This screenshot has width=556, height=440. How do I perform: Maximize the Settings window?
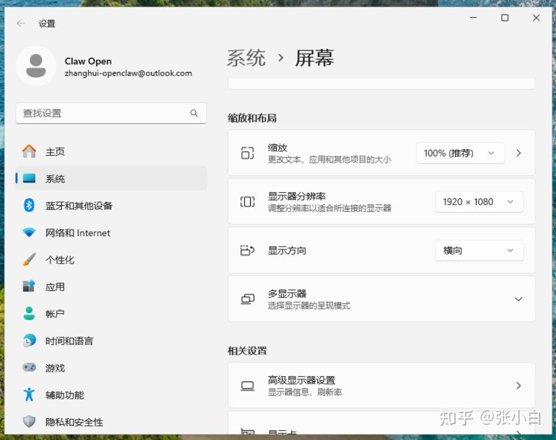(x=505, y=18)
